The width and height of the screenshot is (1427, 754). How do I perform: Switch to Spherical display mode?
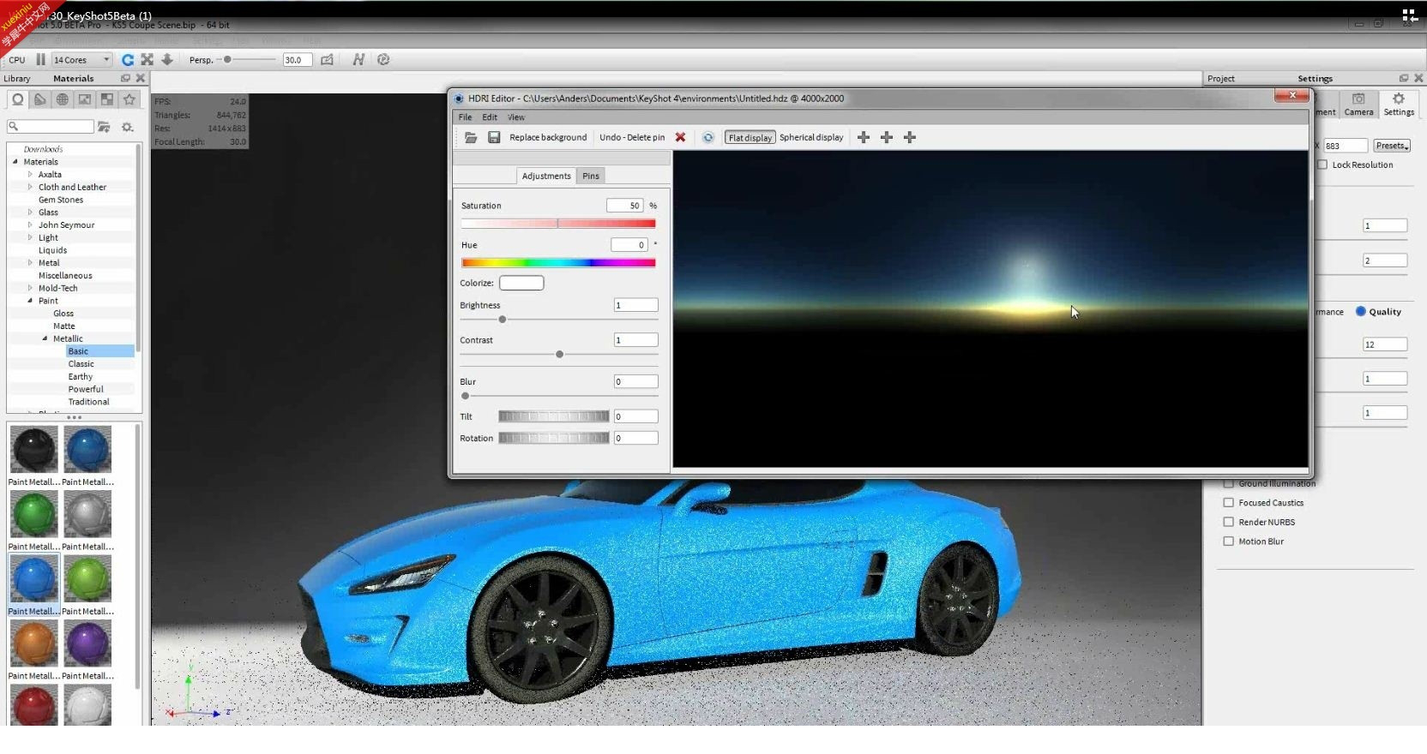811,137
